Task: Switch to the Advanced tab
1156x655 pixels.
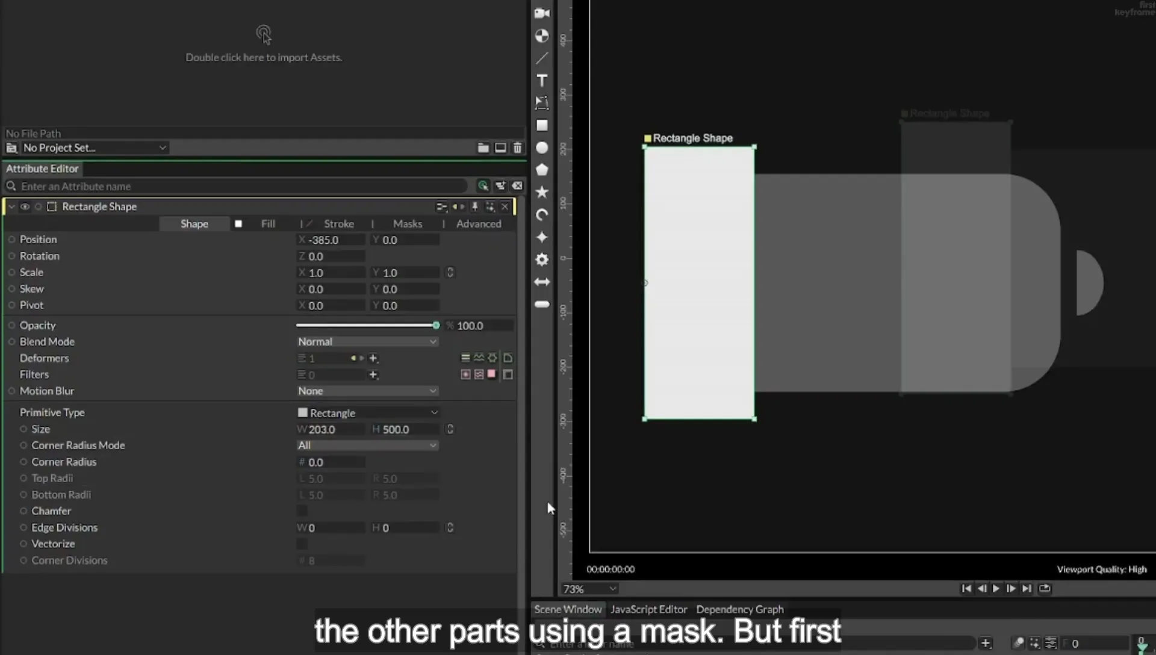Action: pos(479,224)
